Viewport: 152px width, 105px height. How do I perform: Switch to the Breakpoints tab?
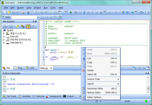point(54,96)
